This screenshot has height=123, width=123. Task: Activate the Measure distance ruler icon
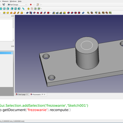(x=23, y=9)
